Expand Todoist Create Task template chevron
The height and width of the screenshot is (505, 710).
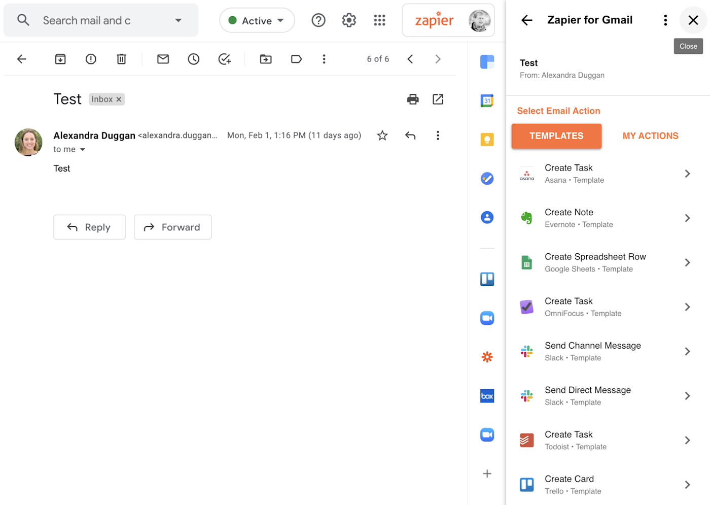[x=687, y=440]
